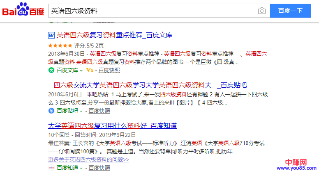
Task: Click the V3 credibility badge
Action: (x=89, y=70)
